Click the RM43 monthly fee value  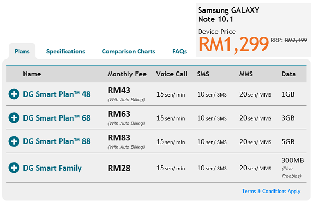[119, 90]
